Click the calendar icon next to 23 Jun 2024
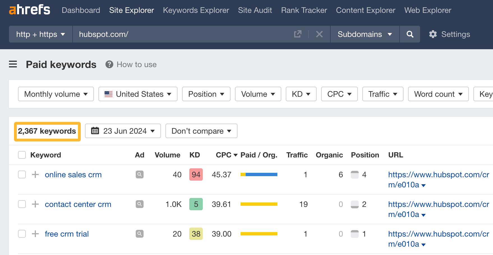Image resolution: width=493 pixels, height=255 pixels. 95,131
